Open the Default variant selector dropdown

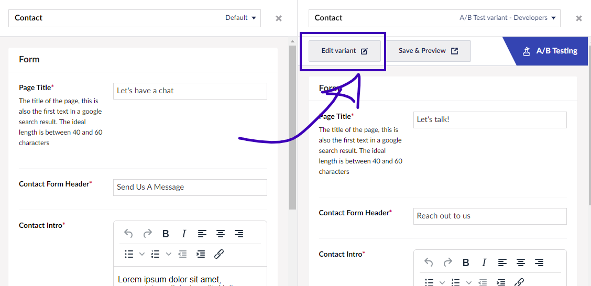241,18
